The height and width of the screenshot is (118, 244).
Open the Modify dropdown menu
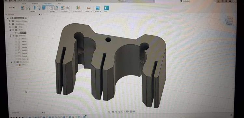click(x=53, y=11)
